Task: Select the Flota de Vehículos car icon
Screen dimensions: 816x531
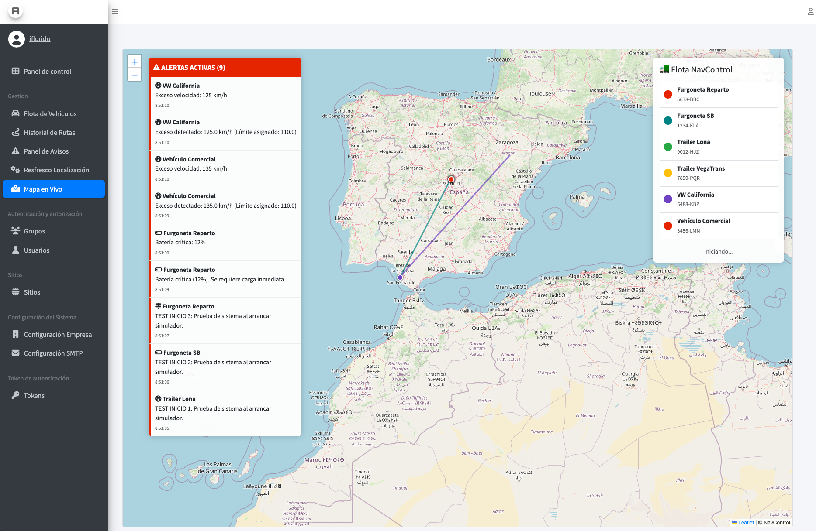Action: (x=16, y=113)
